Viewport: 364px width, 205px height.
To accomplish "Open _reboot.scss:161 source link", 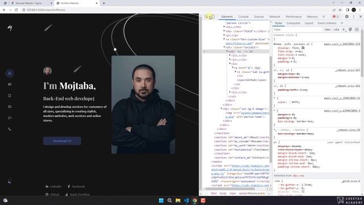I will point(348,86).
